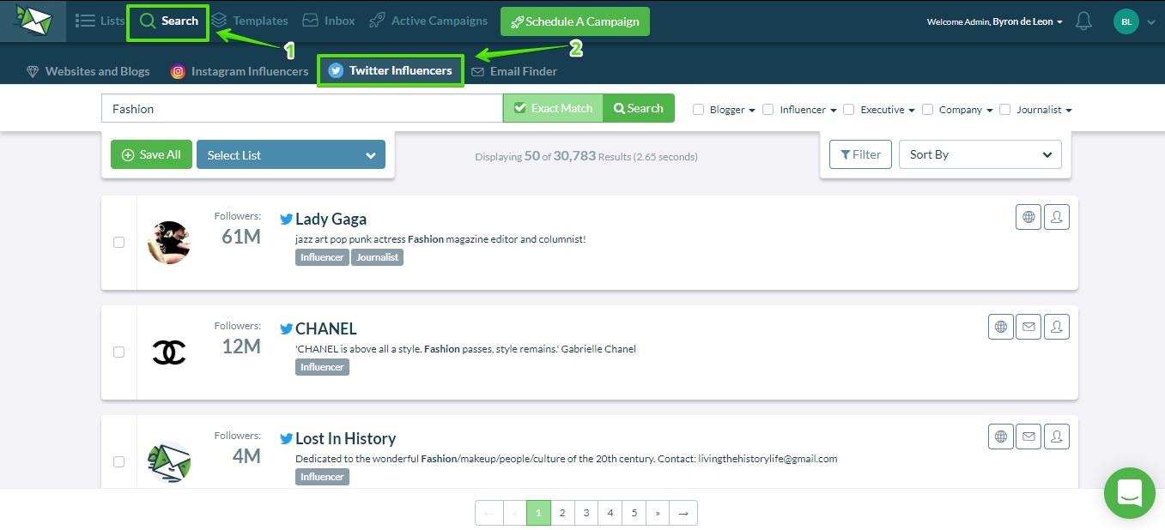
Task: Click the next page » button
Action: (x=658, y=513)
